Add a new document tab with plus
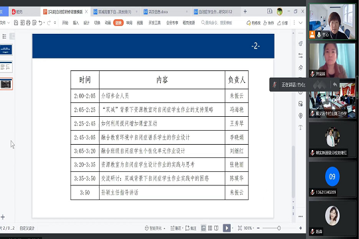The height and width of the screenshot is (239, 359). (245, 11)
